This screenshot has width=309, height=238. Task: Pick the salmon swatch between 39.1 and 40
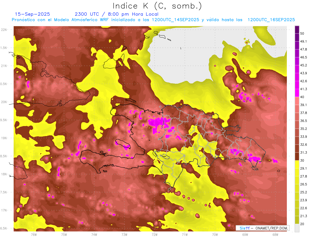coord(297,101)
